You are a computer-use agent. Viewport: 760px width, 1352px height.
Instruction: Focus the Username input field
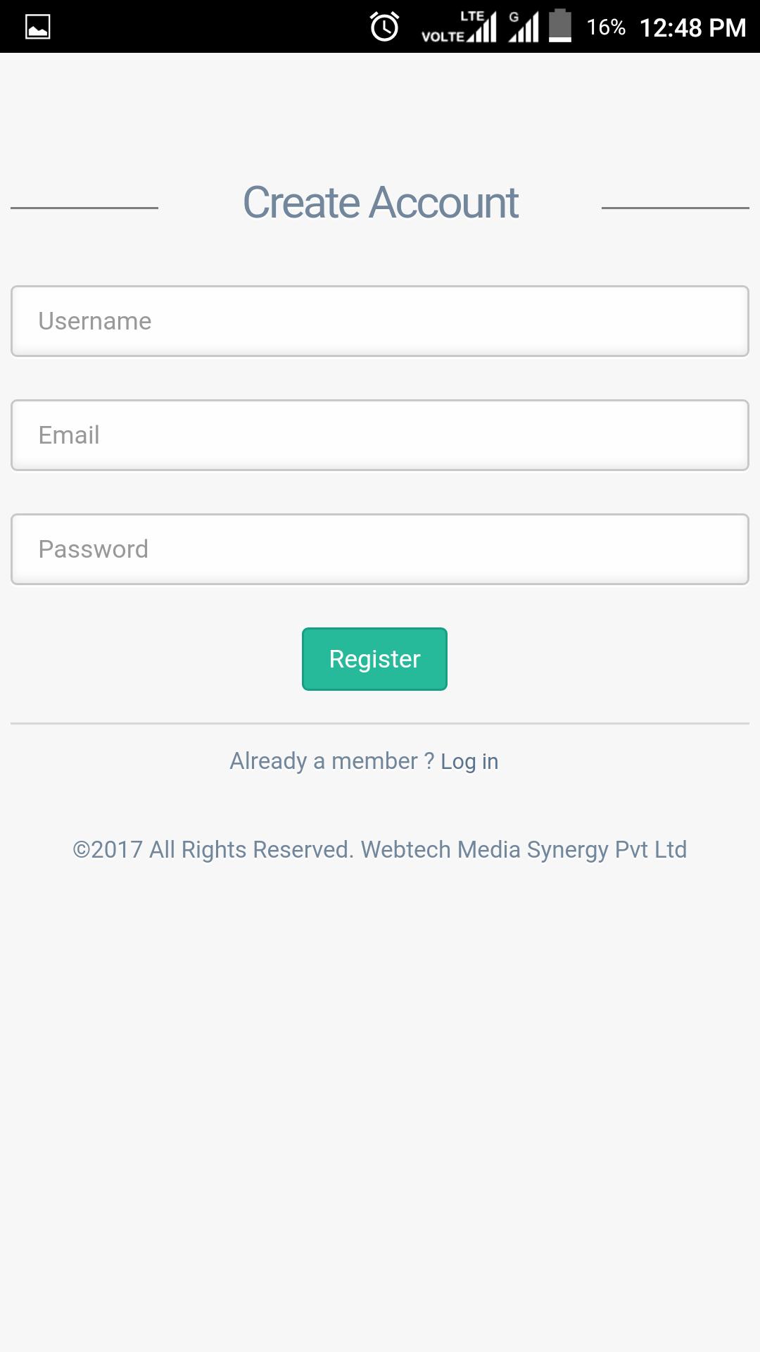click(380, 321)
